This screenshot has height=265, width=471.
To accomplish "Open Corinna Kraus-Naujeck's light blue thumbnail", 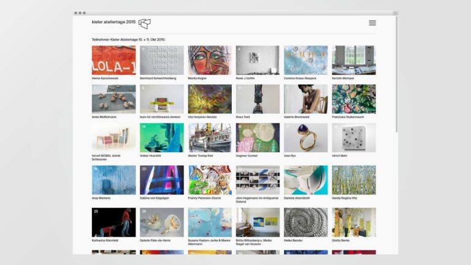I will click(x=306, y=60).
